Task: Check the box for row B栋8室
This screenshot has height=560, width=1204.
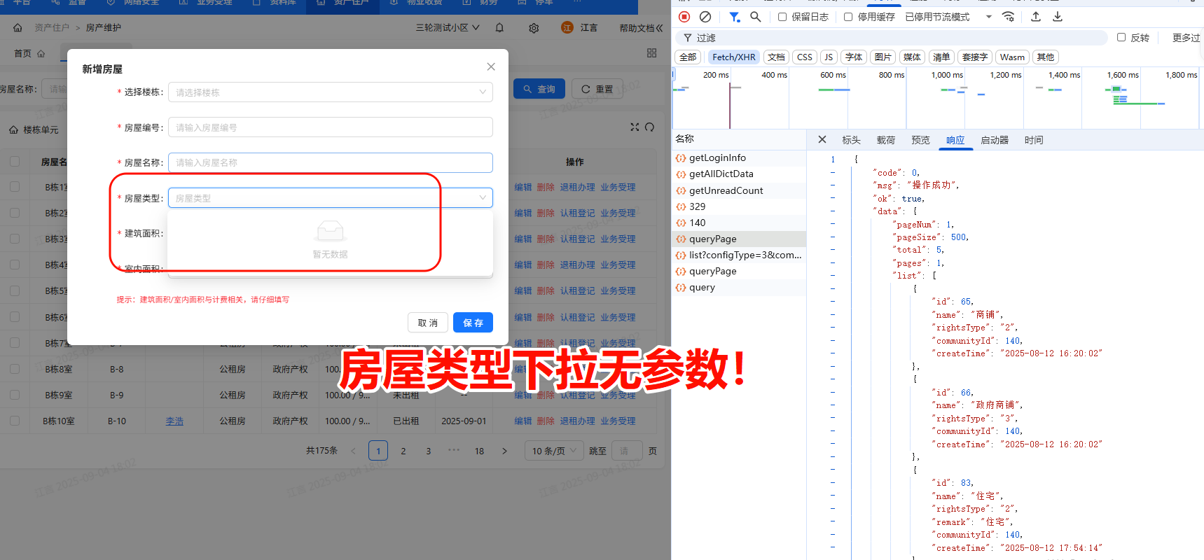Action: [x=15, y=368]
